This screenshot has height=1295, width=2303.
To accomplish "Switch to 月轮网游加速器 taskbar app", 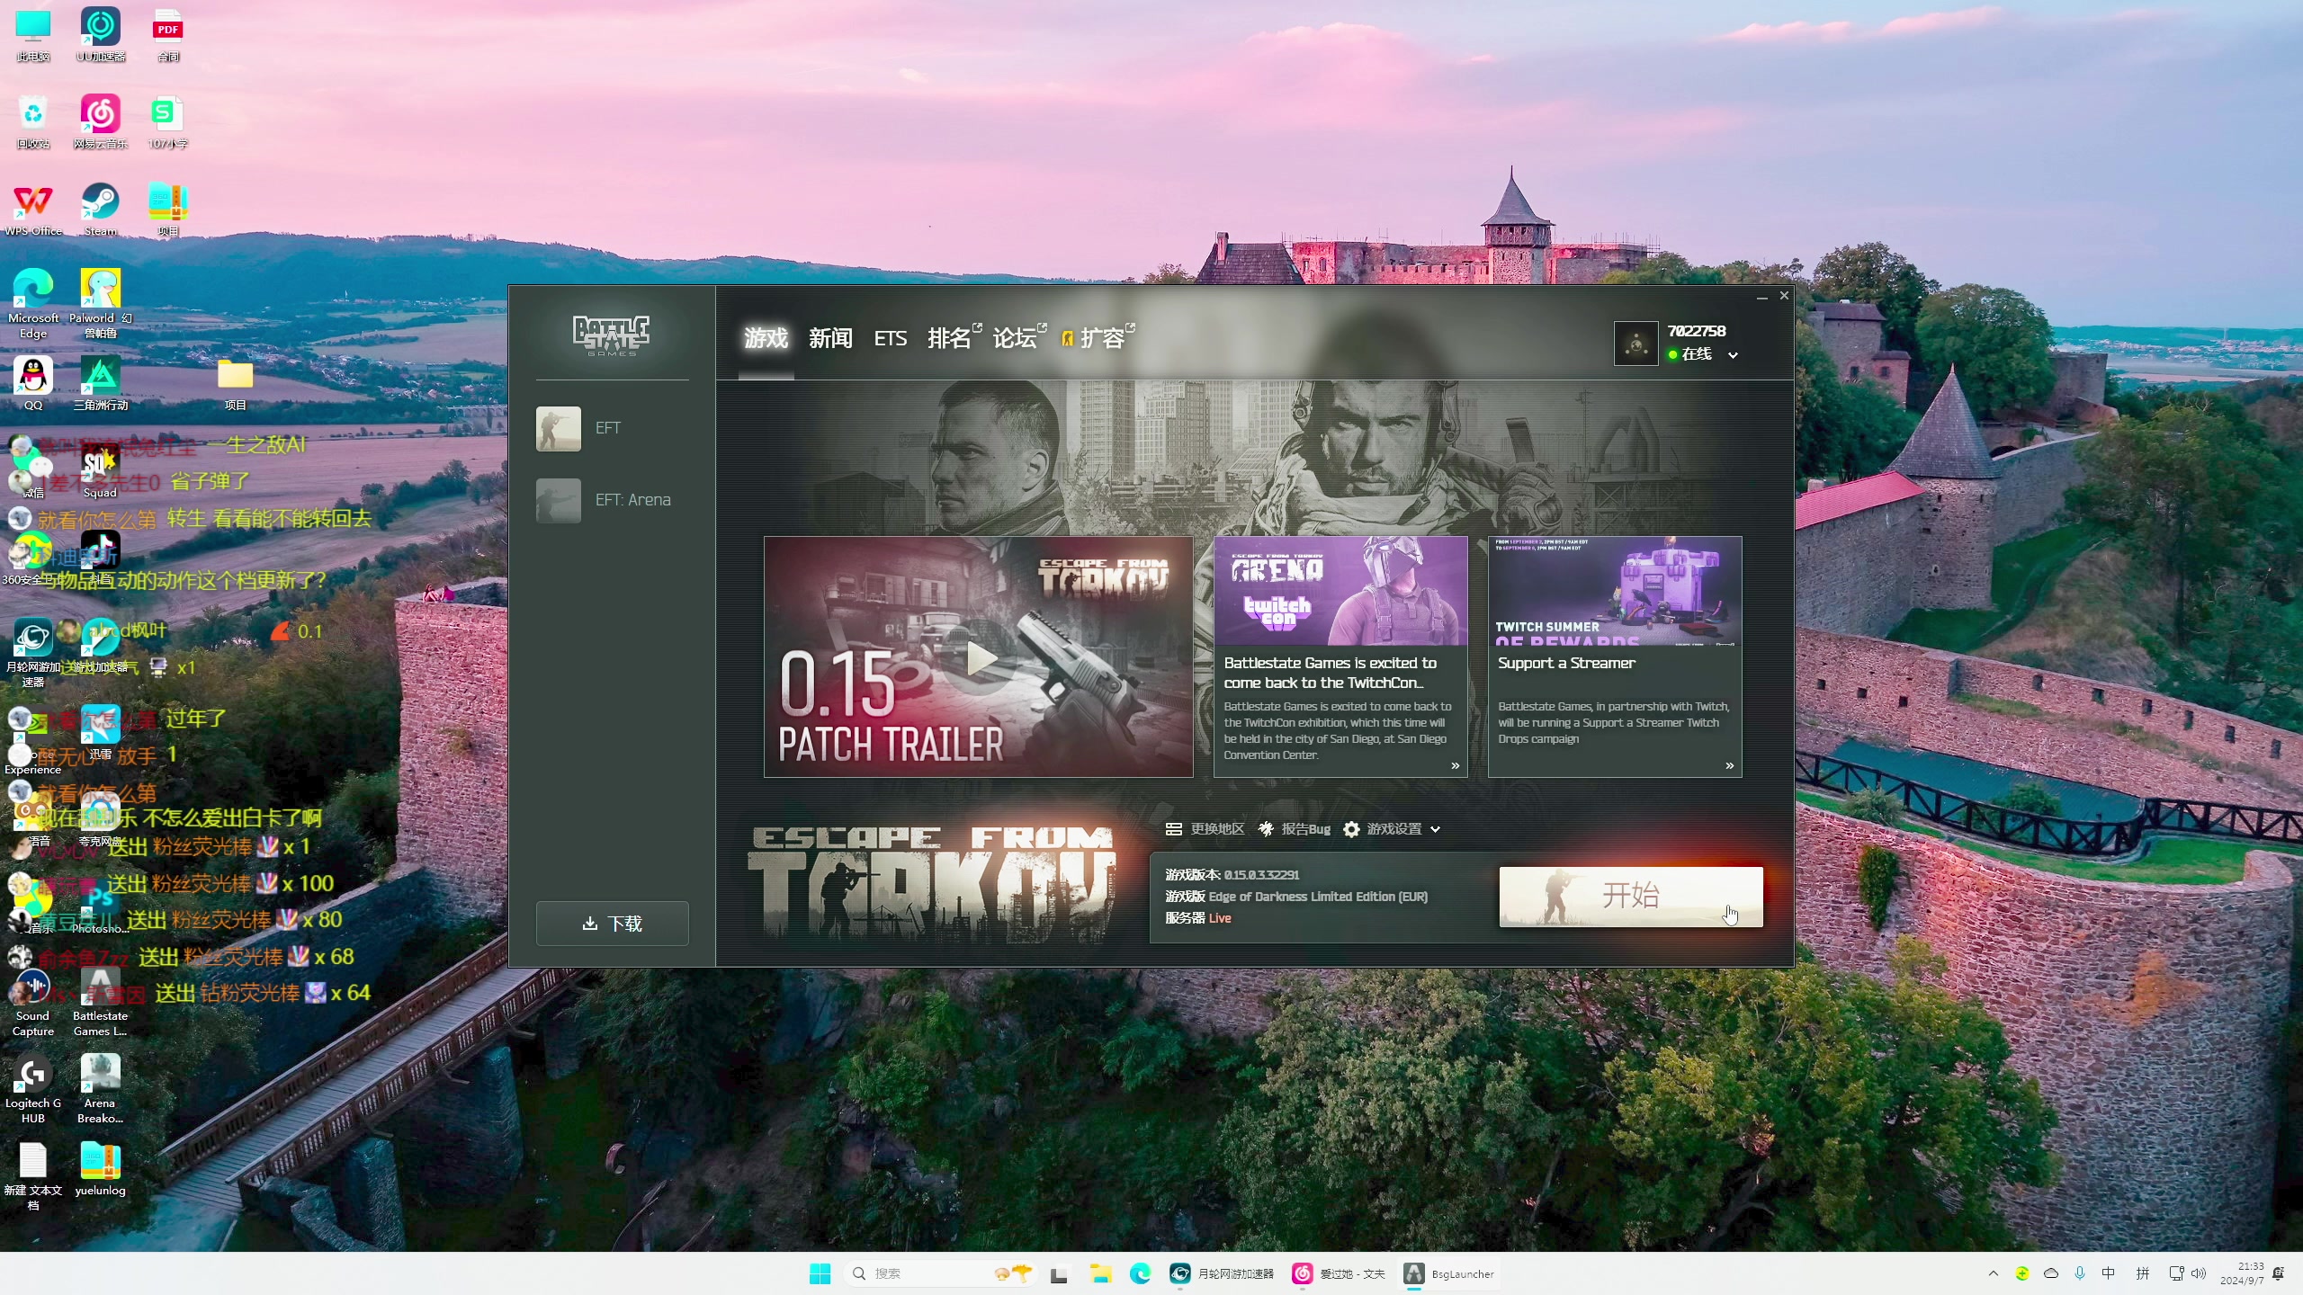I will tap(1221, 1273).
